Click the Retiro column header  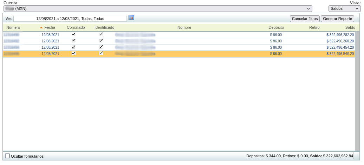click(314, 27)
